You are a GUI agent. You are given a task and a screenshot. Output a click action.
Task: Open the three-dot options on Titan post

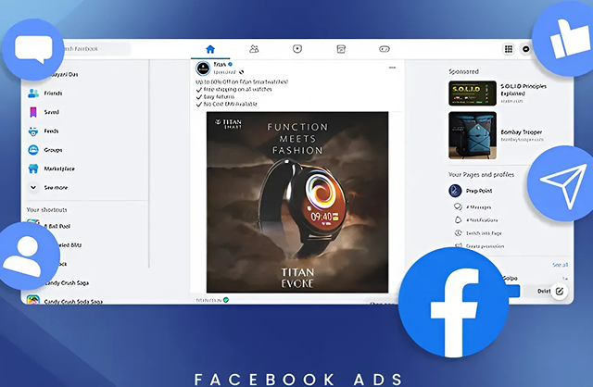(x=392, y=68)
